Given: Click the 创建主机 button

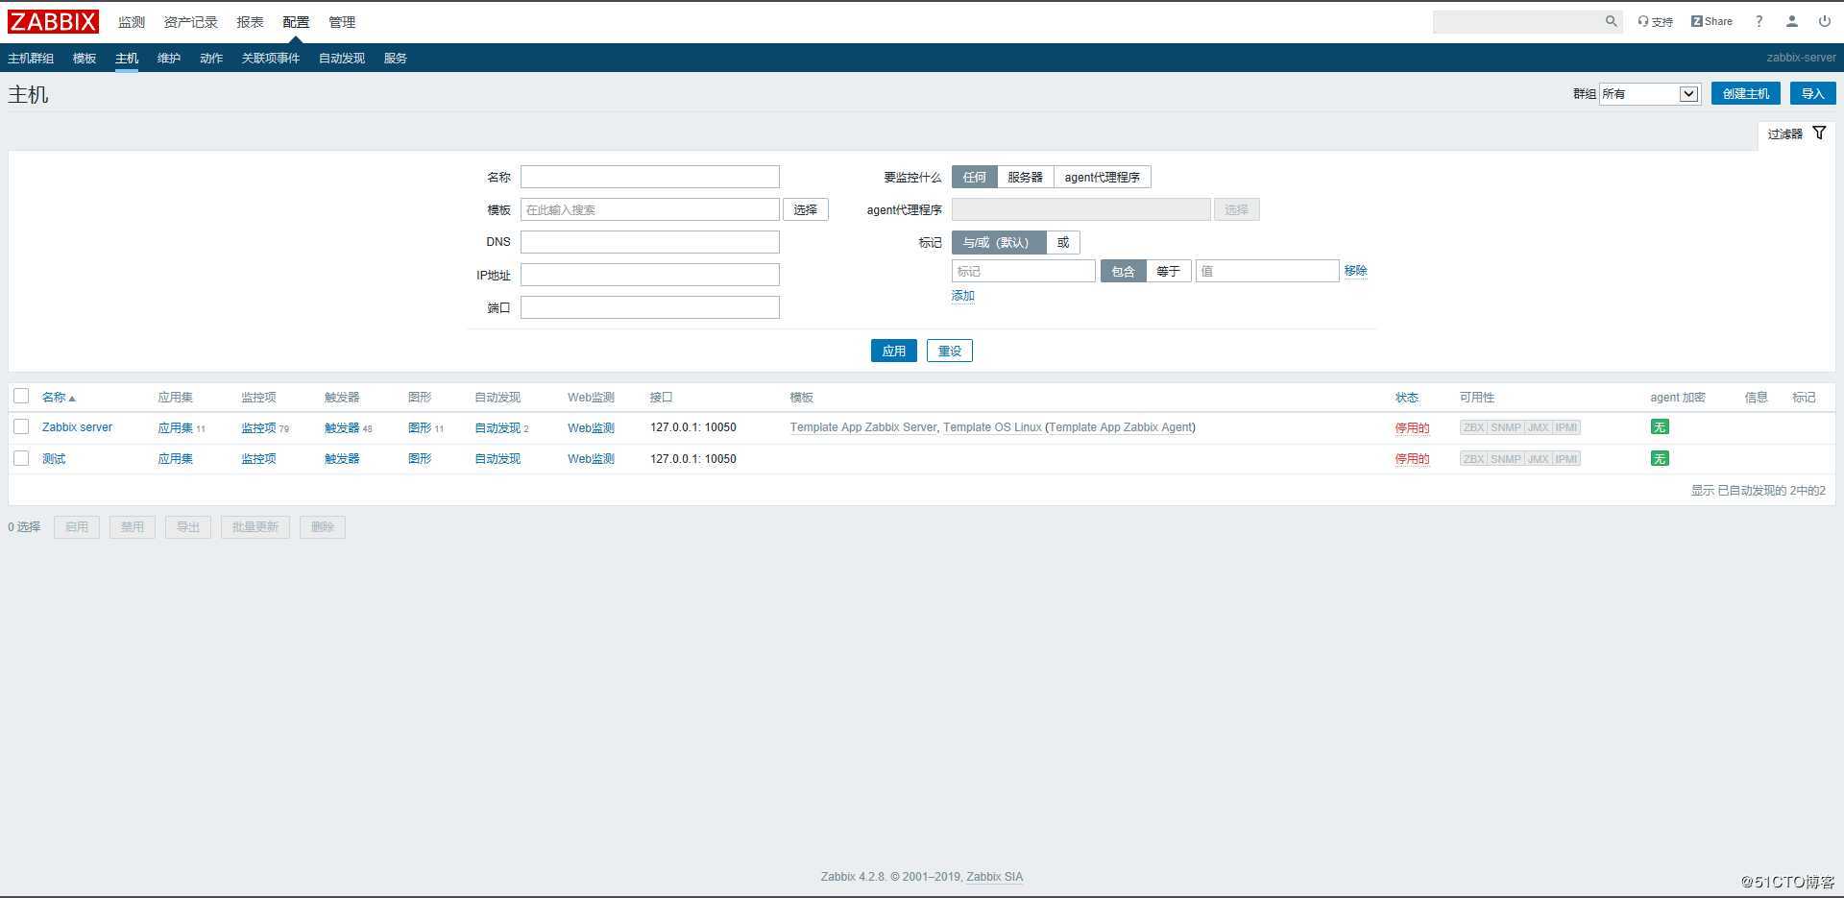Looking at the screenshot, I should click(x=1745, y=93).
